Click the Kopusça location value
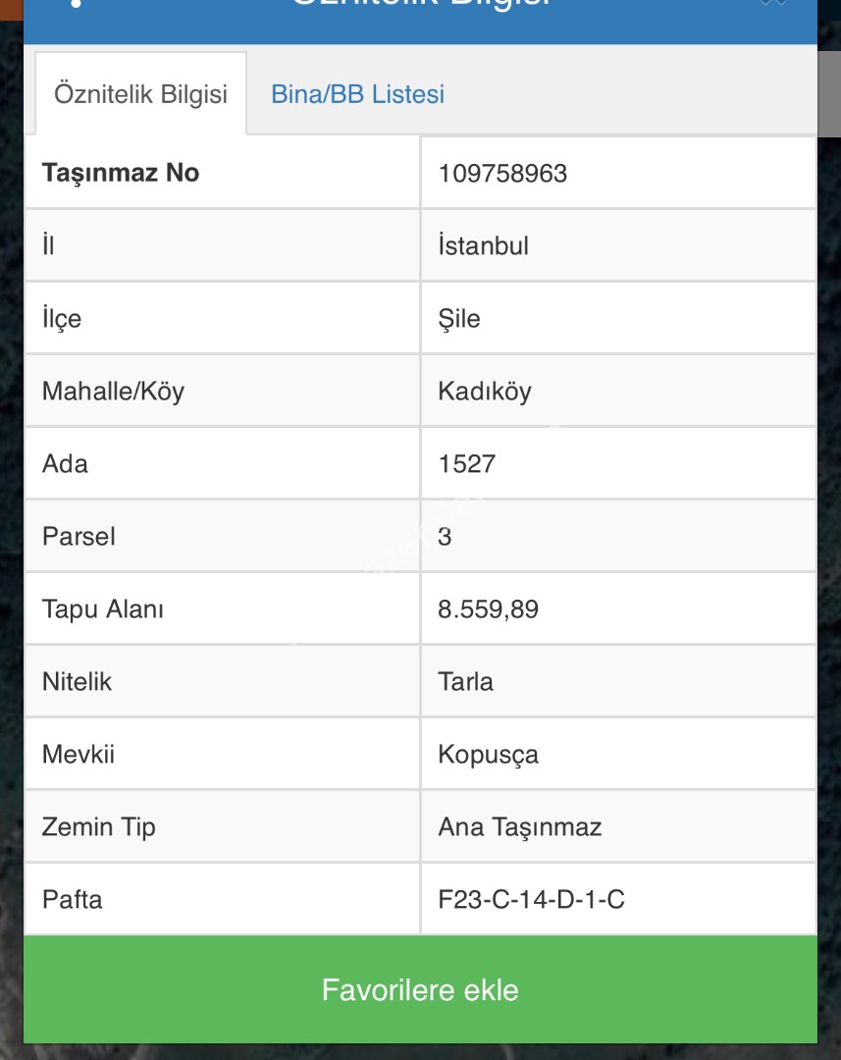The width and height of the screenshot is (841, 1060). pyautogui.click(x=489, y=755)
